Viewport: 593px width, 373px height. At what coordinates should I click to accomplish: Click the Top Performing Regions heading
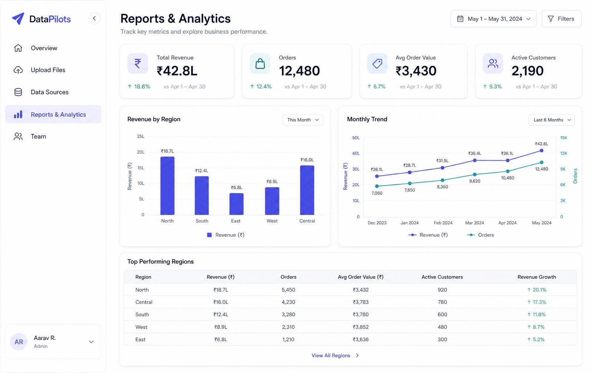pos(160,262)
